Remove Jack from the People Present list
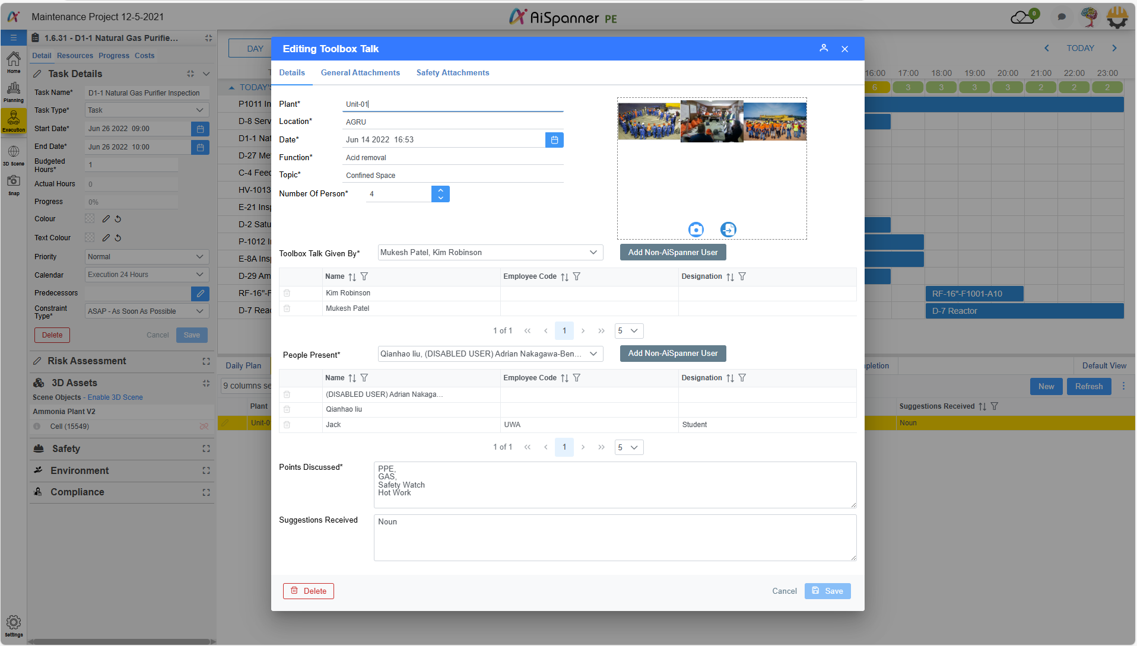1137x646 pixels. (287, 425)
